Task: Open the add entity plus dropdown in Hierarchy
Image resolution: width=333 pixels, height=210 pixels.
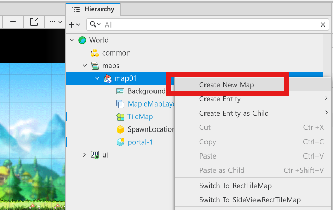Action: pos(74,24)
